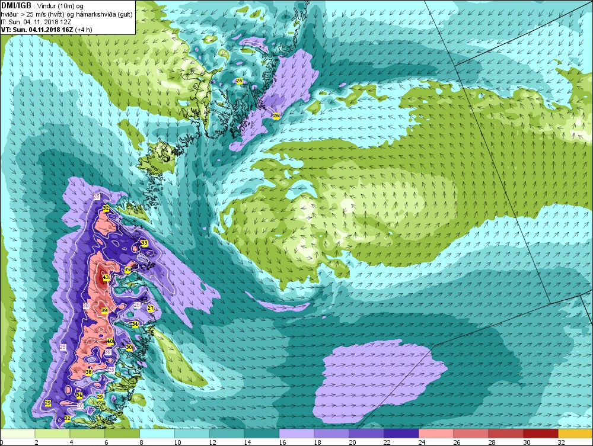The width and height of the screenshot is (593, 446).
Task: Click the yellow max gust label '35'
Action: coord(127,269)
